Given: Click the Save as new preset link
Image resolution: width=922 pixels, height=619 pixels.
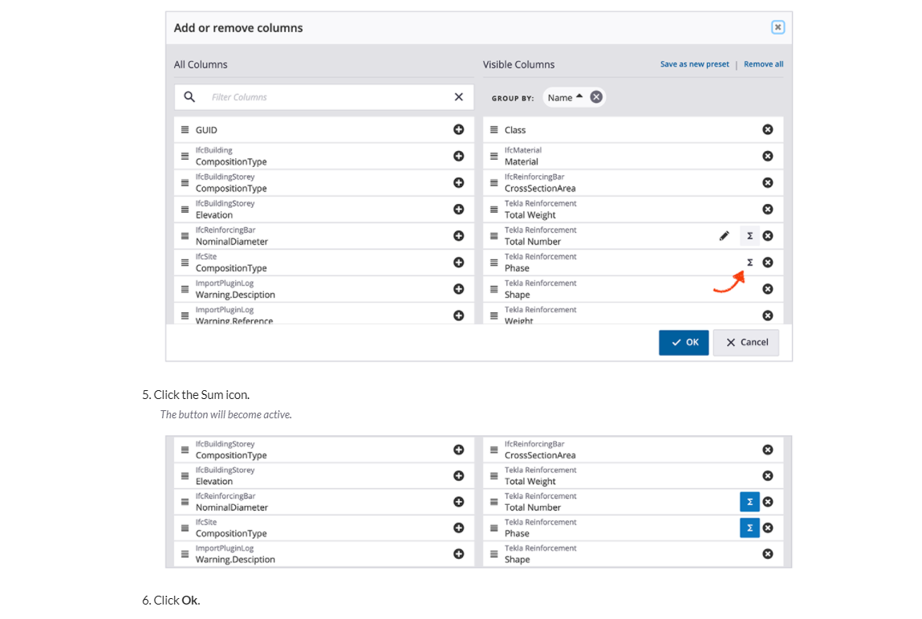Looking at the screenshot, I should coord(693,63).
